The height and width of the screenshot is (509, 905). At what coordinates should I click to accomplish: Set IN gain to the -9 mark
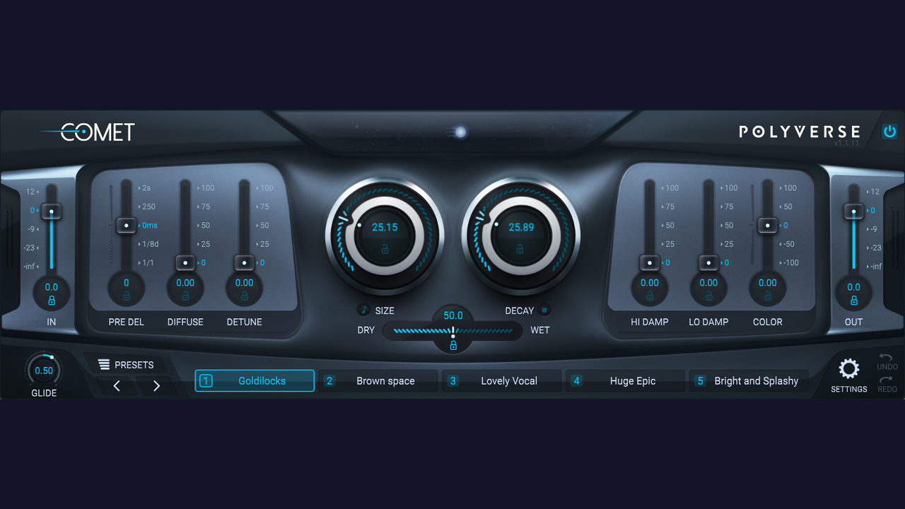tap(32, 229)
